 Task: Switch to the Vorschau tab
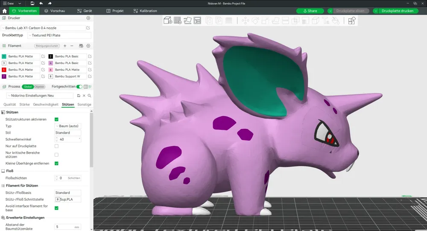[55, 11]
